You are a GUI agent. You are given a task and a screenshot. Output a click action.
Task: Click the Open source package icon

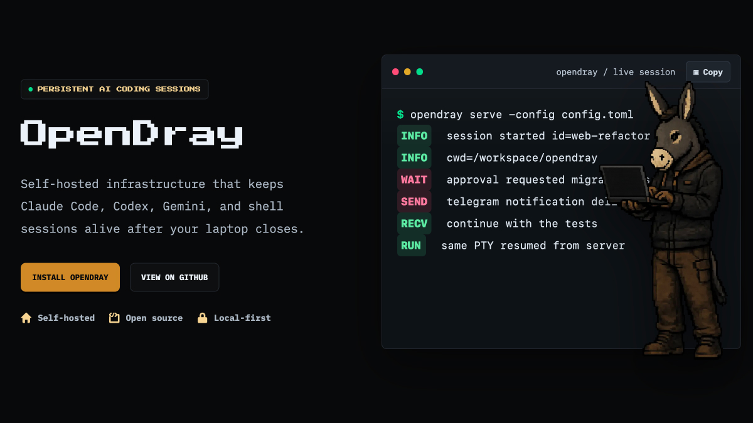pos(114,318)
